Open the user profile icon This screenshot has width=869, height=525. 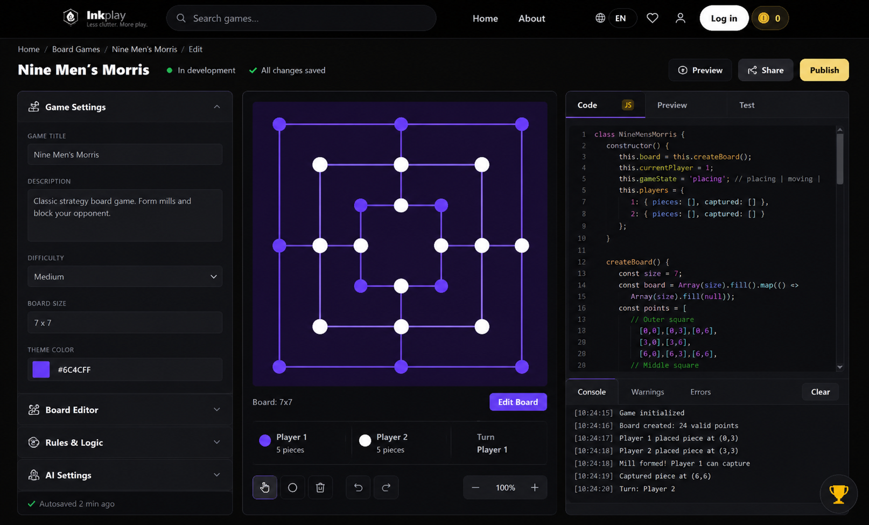tap(681, 18)
